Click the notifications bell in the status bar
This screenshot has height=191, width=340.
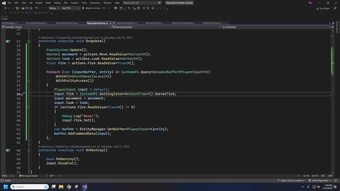click(x=335, y=180)
